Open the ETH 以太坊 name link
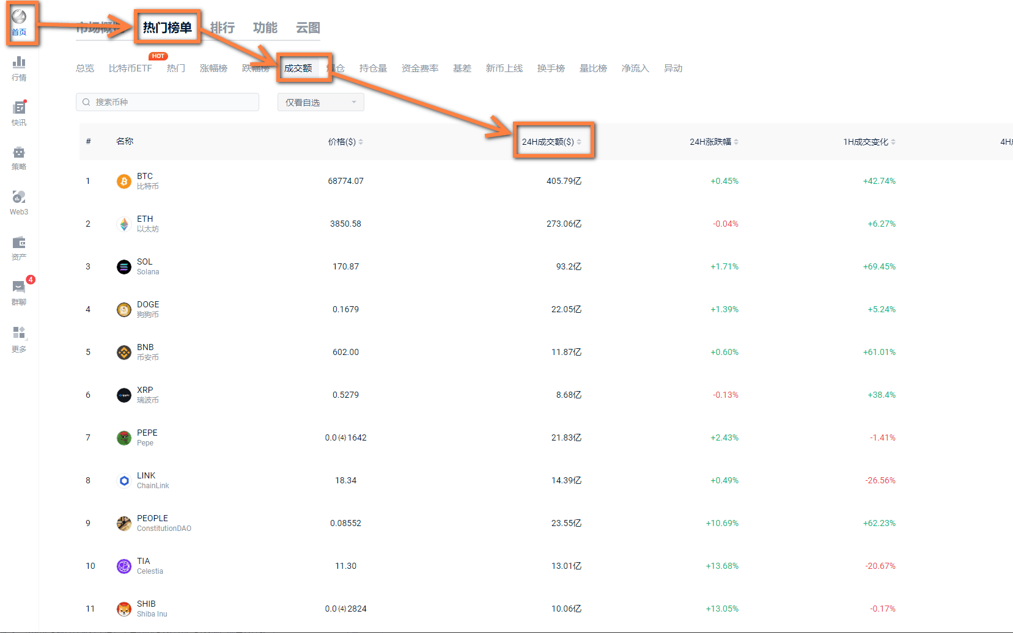 click(148, 224)
